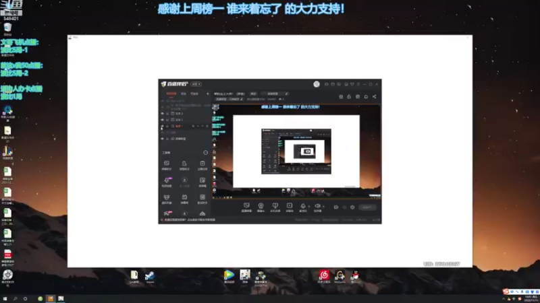The width and height of the screenshot is (540, 303).
Task: Toggle the lock on the red selected source
Action: (x=167, y=126)
